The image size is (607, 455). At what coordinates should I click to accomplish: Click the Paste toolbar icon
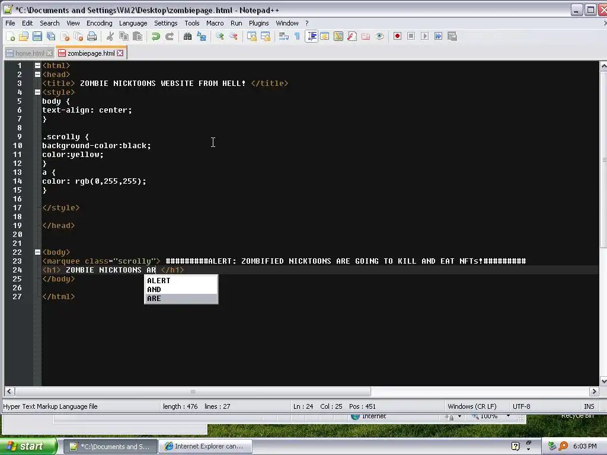[138, 36]
